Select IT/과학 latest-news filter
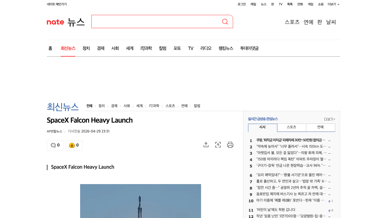The image size is (387, 218). click(154, 106)
